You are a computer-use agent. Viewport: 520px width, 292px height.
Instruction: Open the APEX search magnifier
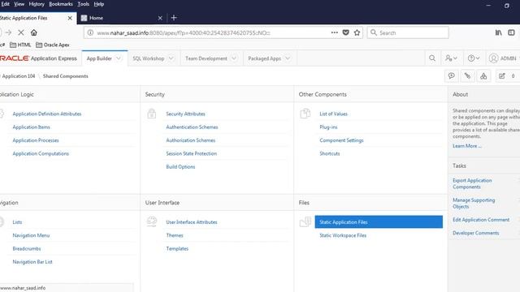tap(432, 58)
